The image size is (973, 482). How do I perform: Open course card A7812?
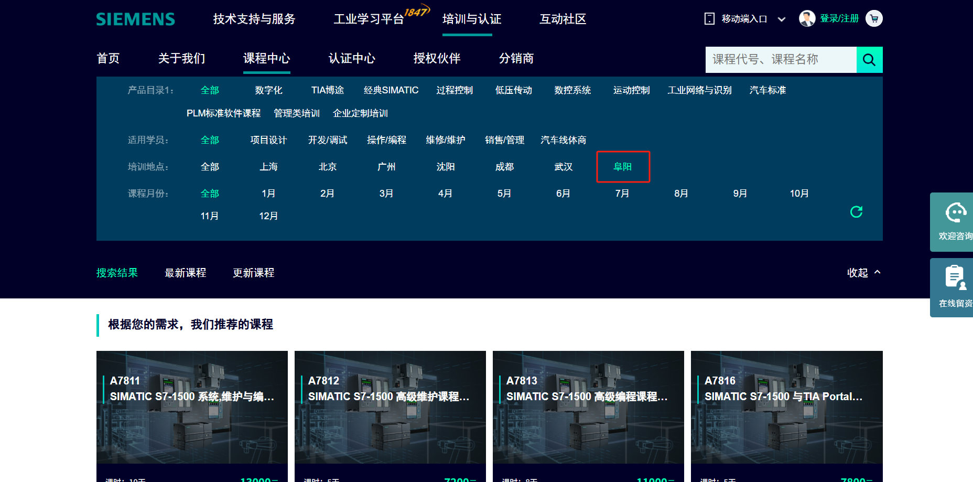[x=390, y=416]
